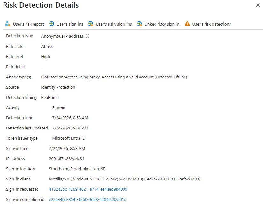
Task: Select the Detection timing value 'Real-time'
Action: (x=50, y=98)
